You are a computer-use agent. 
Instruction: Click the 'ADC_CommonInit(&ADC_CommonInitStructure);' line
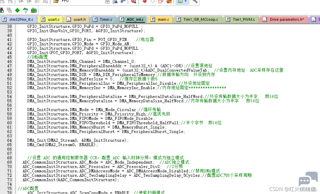click(x=71, y=180)
